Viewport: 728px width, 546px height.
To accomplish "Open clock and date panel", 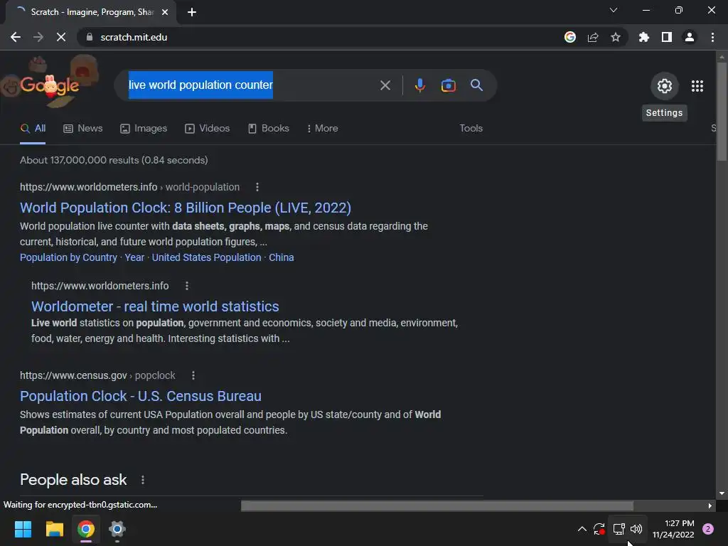I will (673, 529).
